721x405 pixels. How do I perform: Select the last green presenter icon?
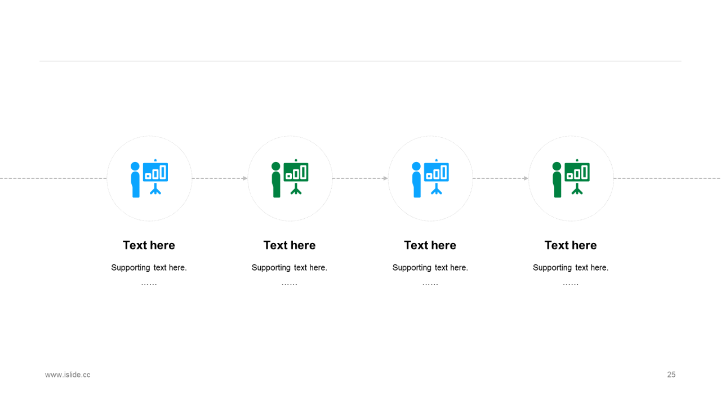[571, 178]
